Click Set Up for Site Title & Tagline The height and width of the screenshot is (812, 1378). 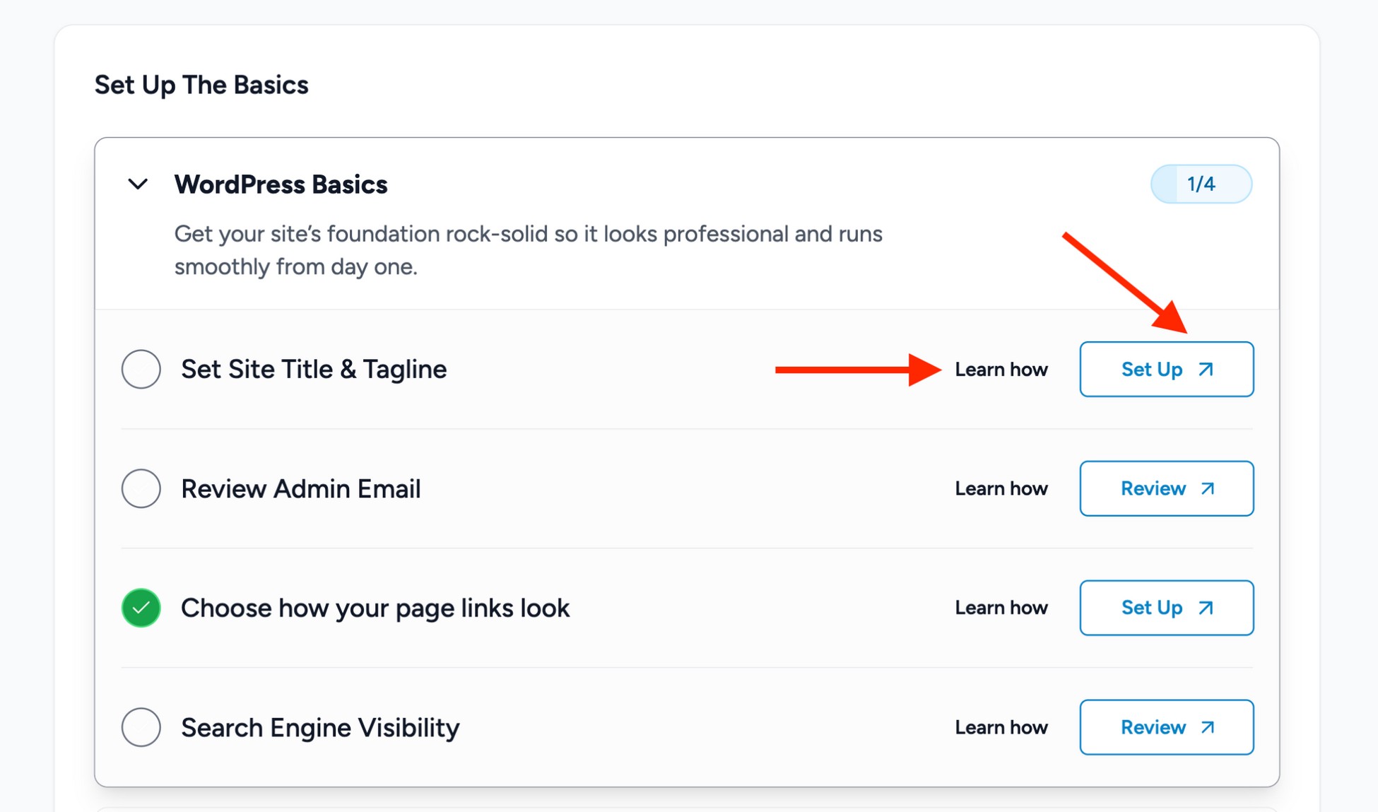tap(1166, 370)
